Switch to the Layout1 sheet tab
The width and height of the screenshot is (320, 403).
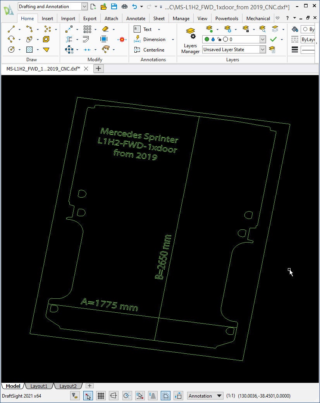[39, 386]
